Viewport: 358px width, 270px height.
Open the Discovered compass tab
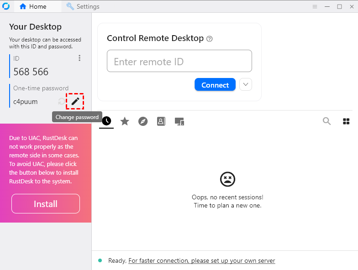pos(143,121)
